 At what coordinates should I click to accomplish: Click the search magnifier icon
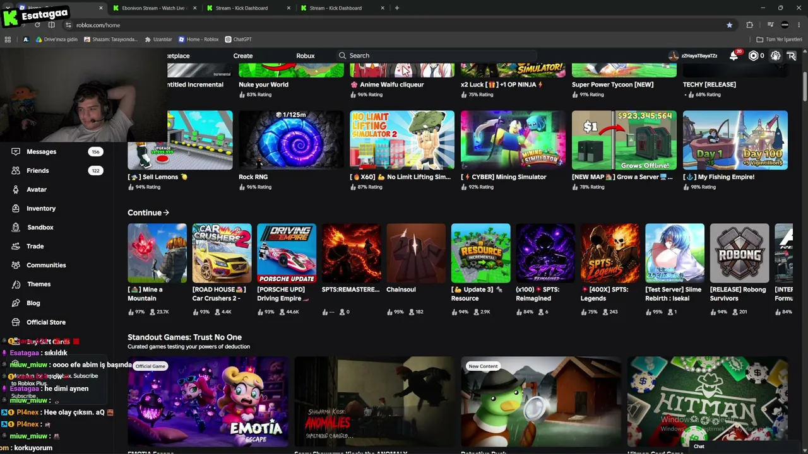(x=342, y=55)
